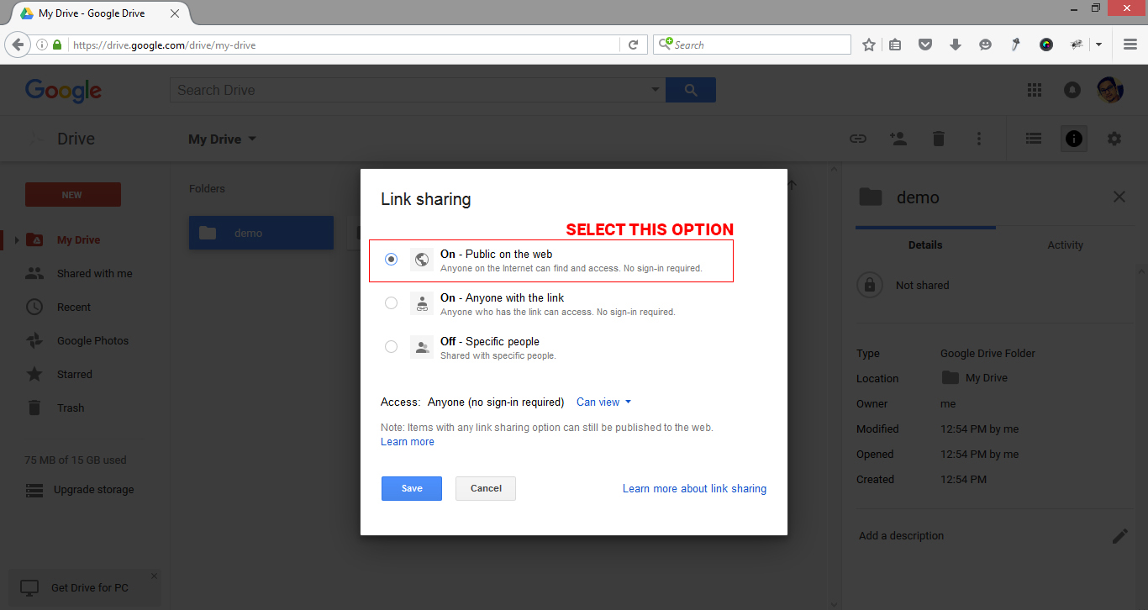Select Off - Specific people sharing option
The image size is (1148, 610).
coord(391,346)
